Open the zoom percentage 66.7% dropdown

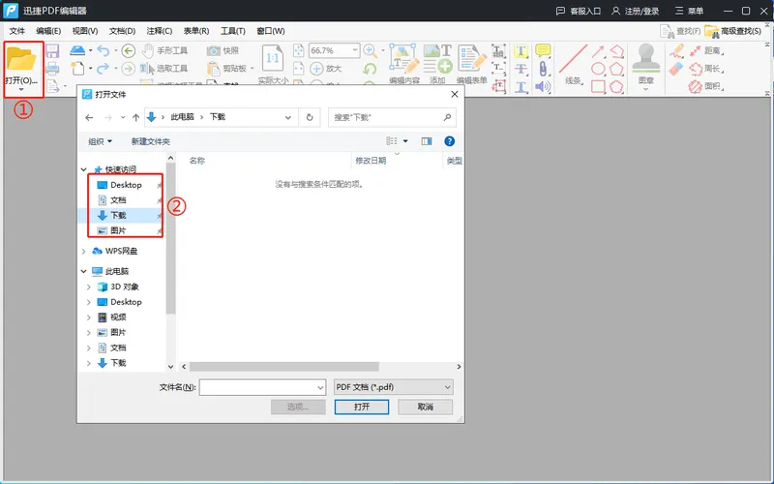point(354,50)
